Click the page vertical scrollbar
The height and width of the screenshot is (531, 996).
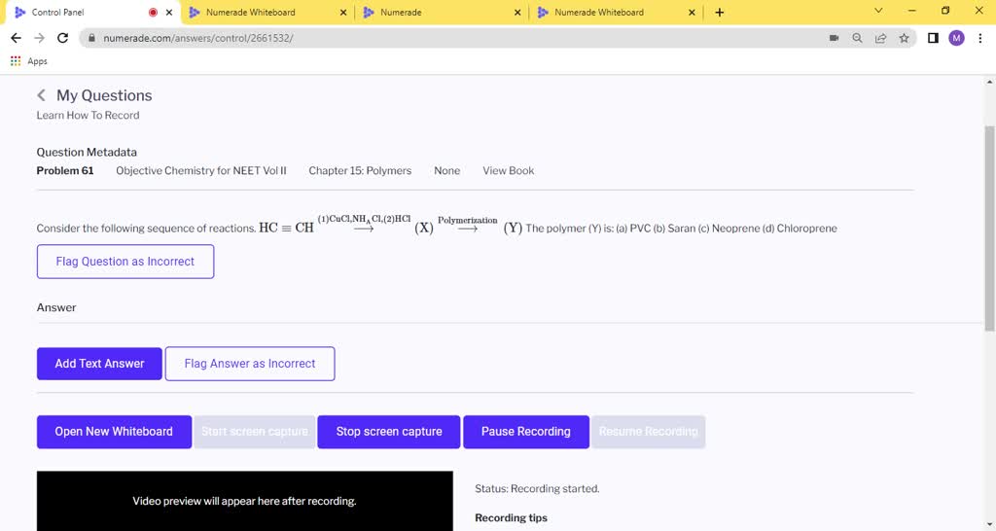pos(989,224)
